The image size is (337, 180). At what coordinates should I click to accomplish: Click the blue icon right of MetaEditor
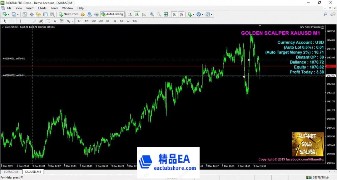tap(89, 14)
